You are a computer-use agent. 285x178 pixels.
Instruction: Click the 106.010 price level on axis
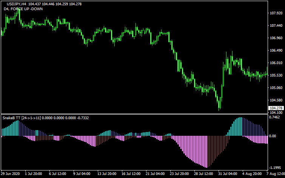(276, 63)
